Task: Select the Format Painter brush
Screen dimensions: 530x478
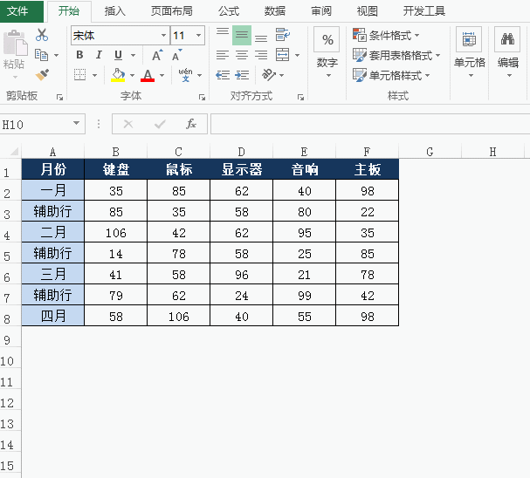Action: (x=42, y=75)
